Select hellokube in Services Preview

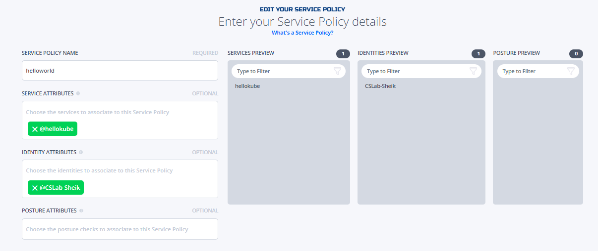coord(247,86)
